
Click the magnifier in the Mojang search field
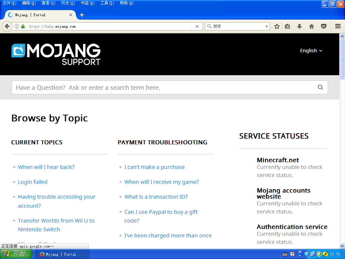(320, 87)
